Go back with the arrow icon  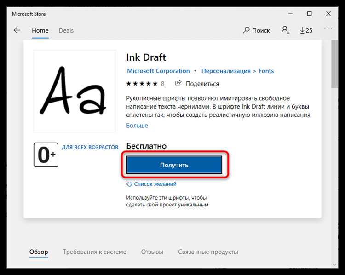point(17,30)
